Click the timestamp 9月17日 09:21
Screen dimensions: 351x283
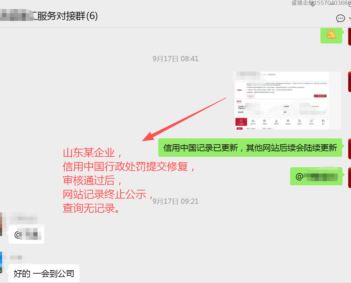point(175,201)
